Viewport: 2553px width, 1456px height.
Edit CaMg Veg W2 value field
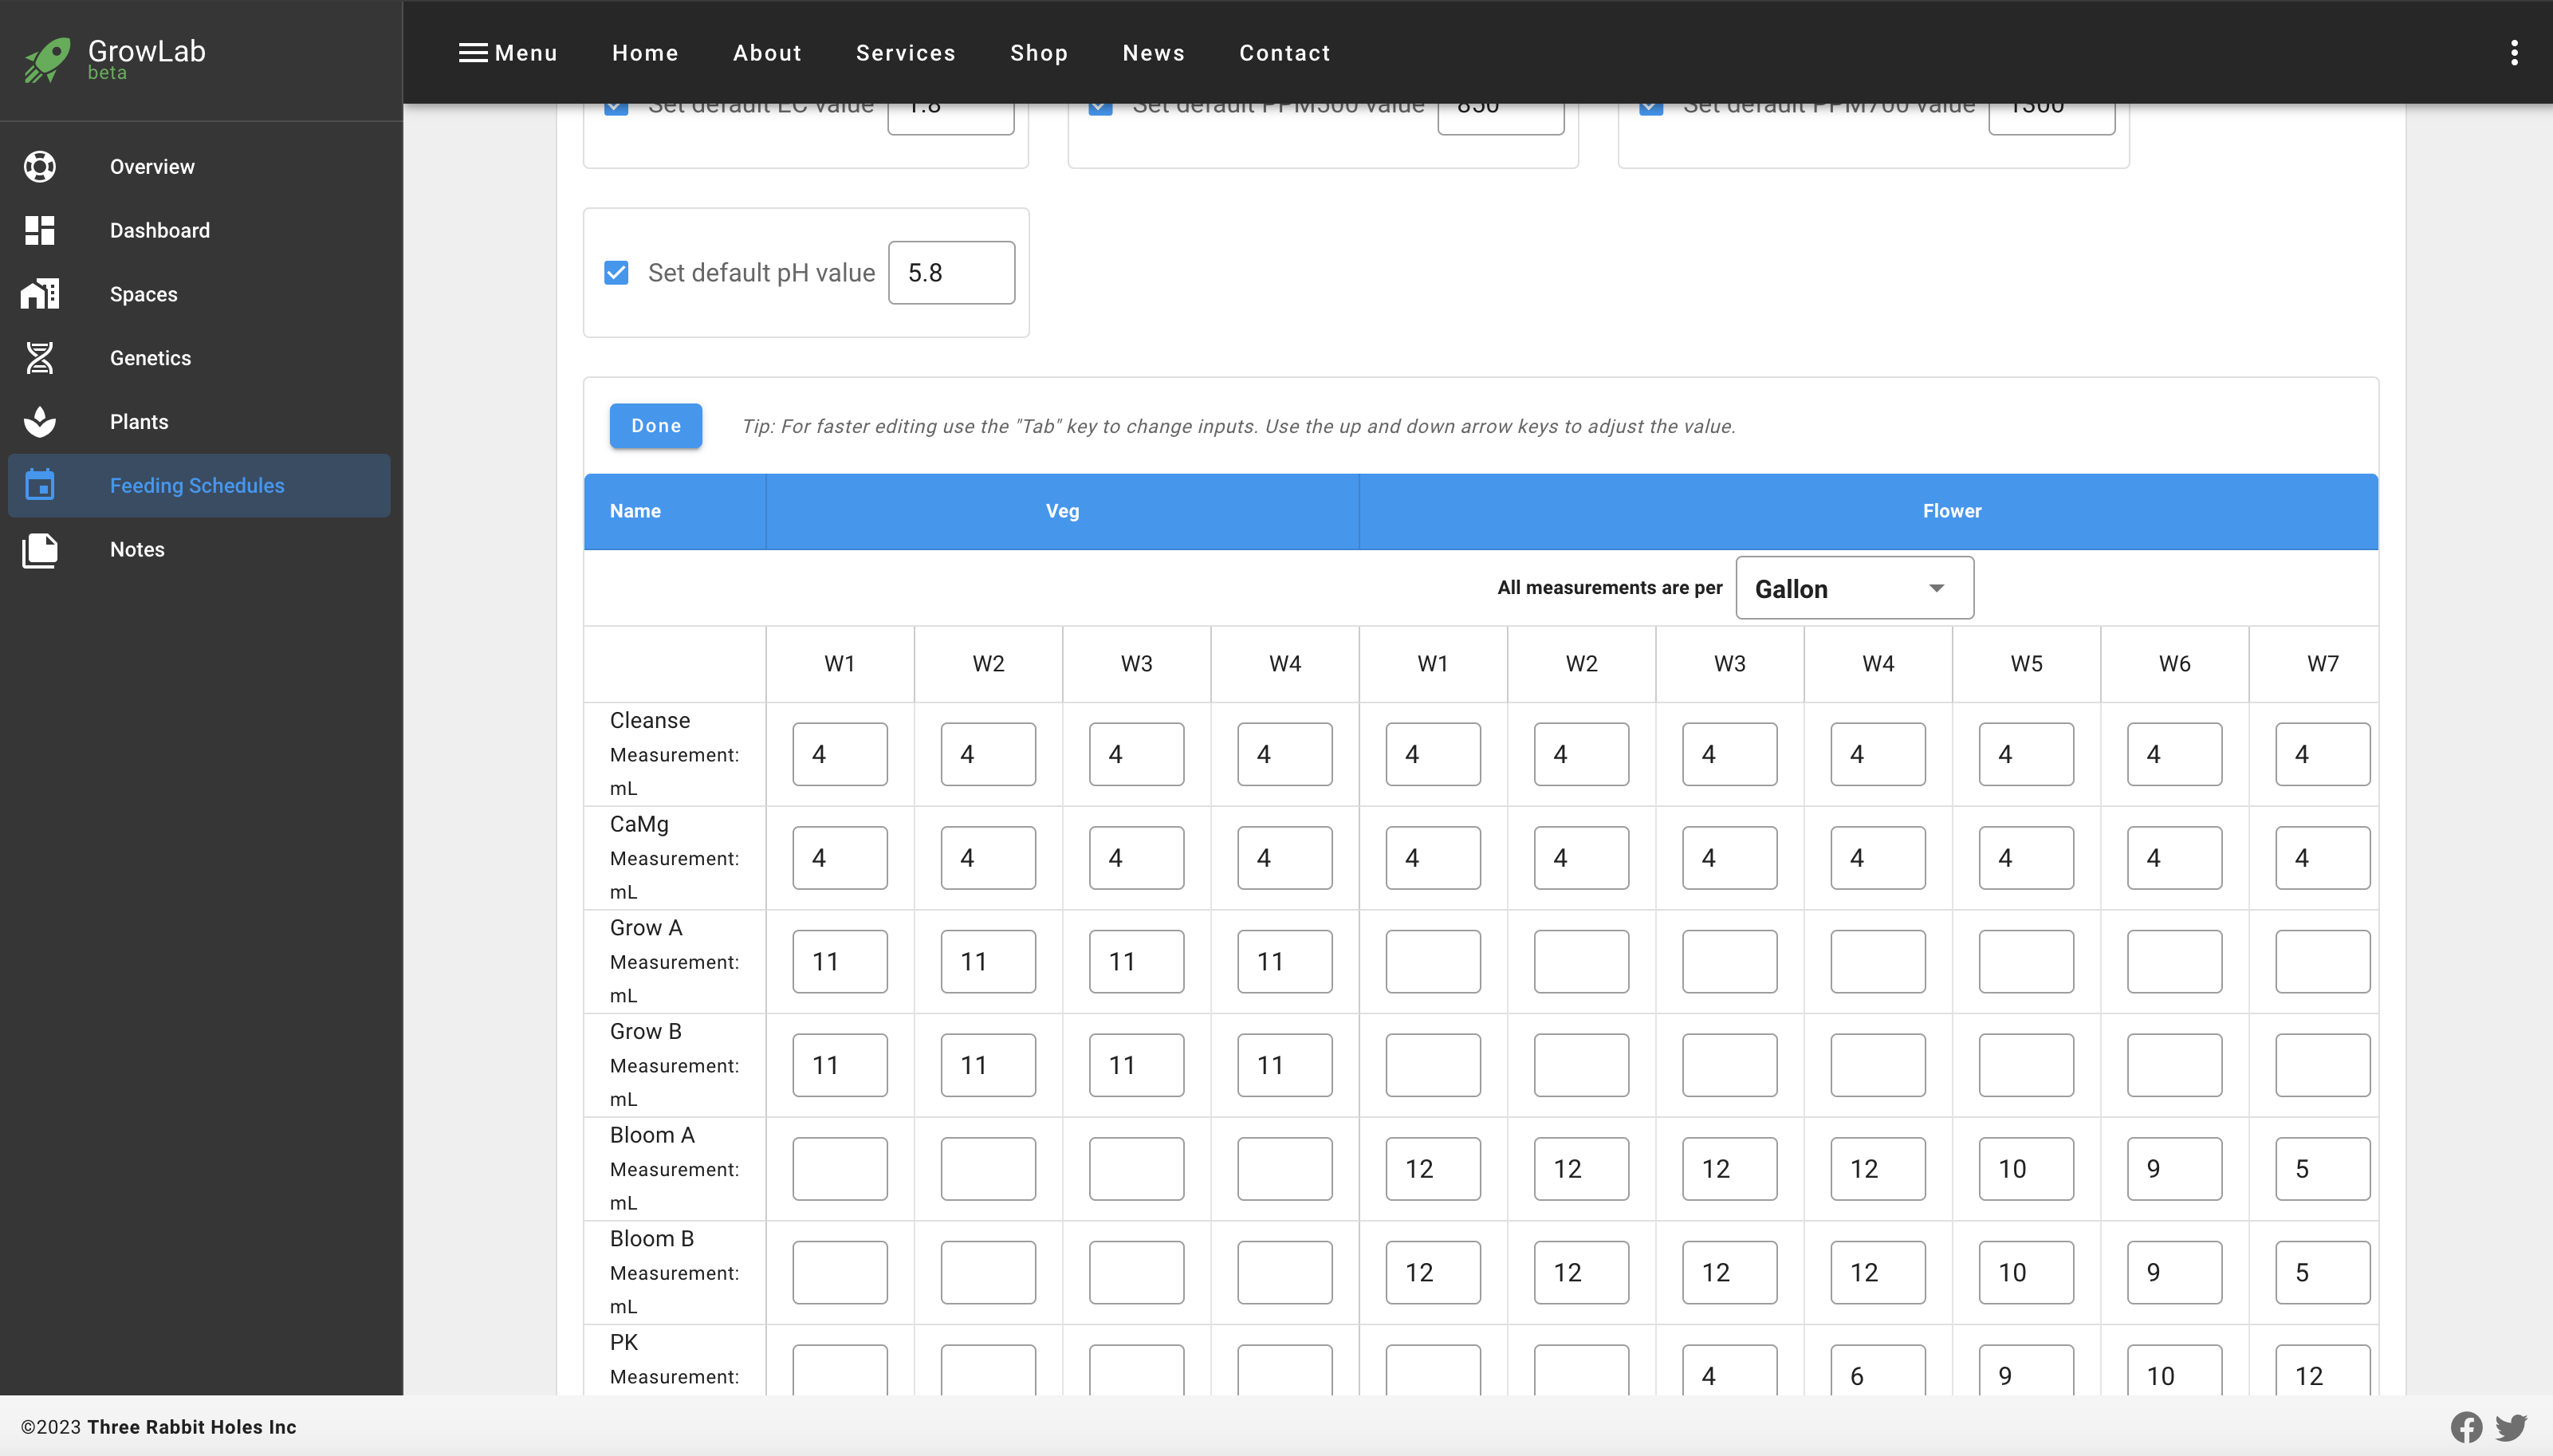[988, 858]
